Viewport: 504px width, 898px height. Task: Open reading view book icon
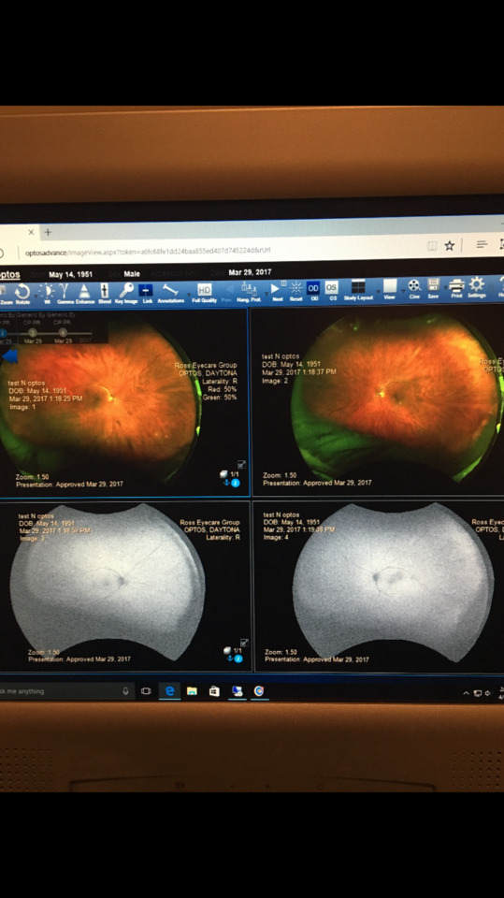[432, 246]
